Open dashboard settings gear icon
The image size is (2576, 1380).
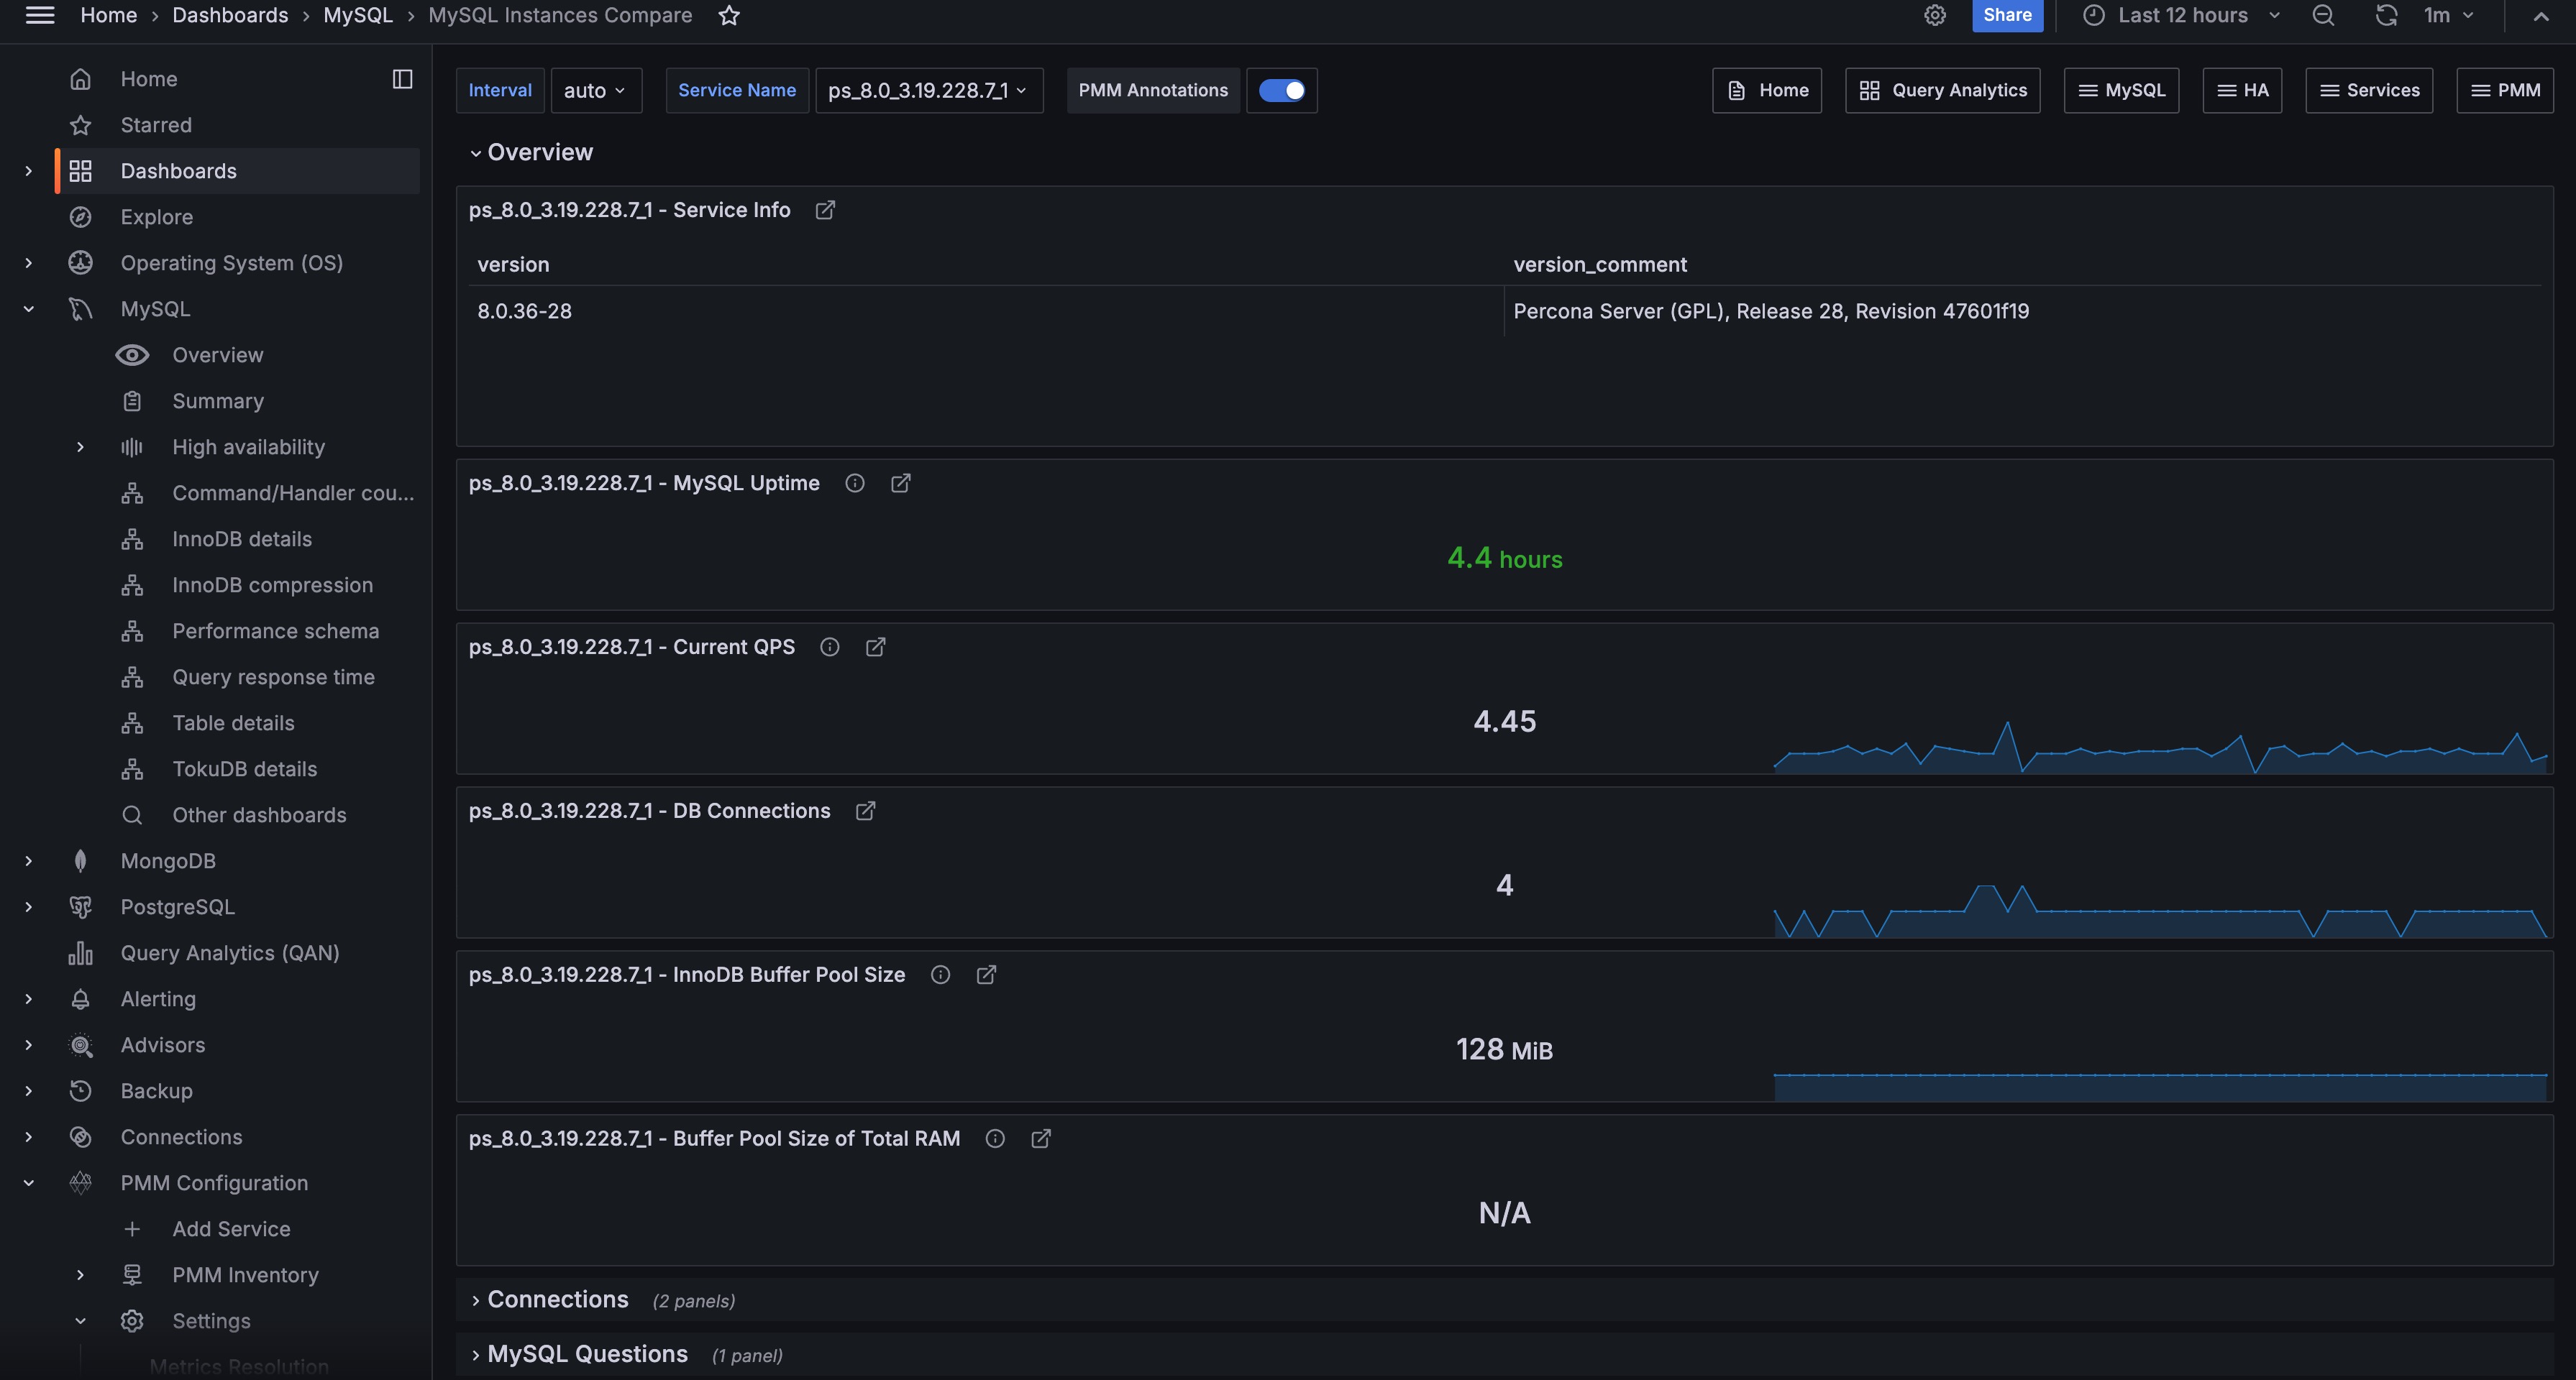pyautogui.click(x=1934, y=15)
